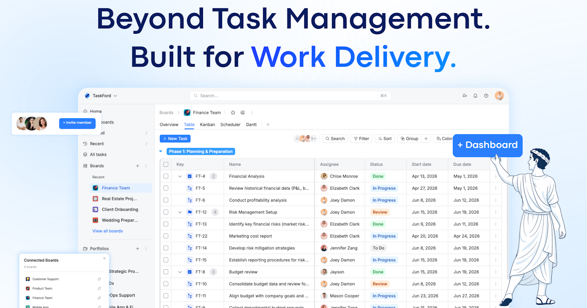Expand the Recent sidebar section
Image resolution: width=587 pixels, height=308 pixels.
point(146,144)
